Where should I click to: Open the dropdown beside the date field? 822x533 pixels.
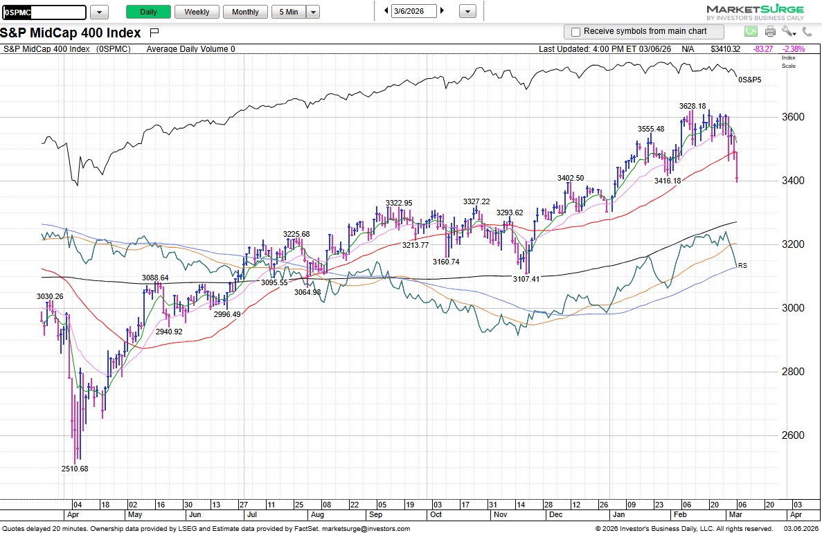pos(467,12)
